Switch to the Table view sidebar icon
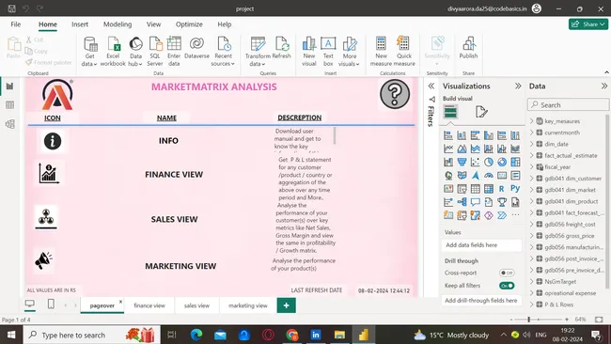 [9, 105]
